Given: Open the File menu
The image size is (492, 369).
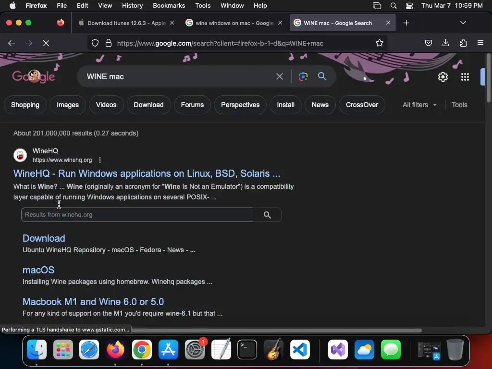Looking at the screenshot, I should (x=61, y=6).
